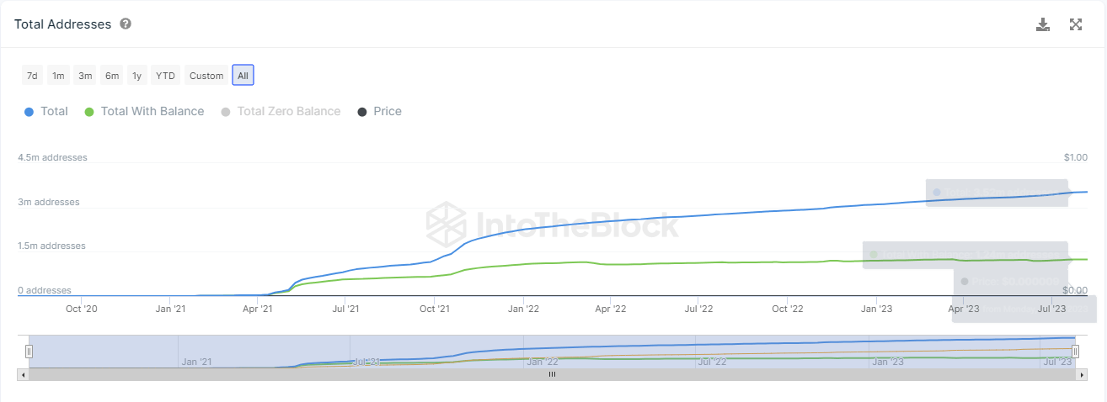Select the 1m time range
The image size is (1107, 402).
click(58, 76)
